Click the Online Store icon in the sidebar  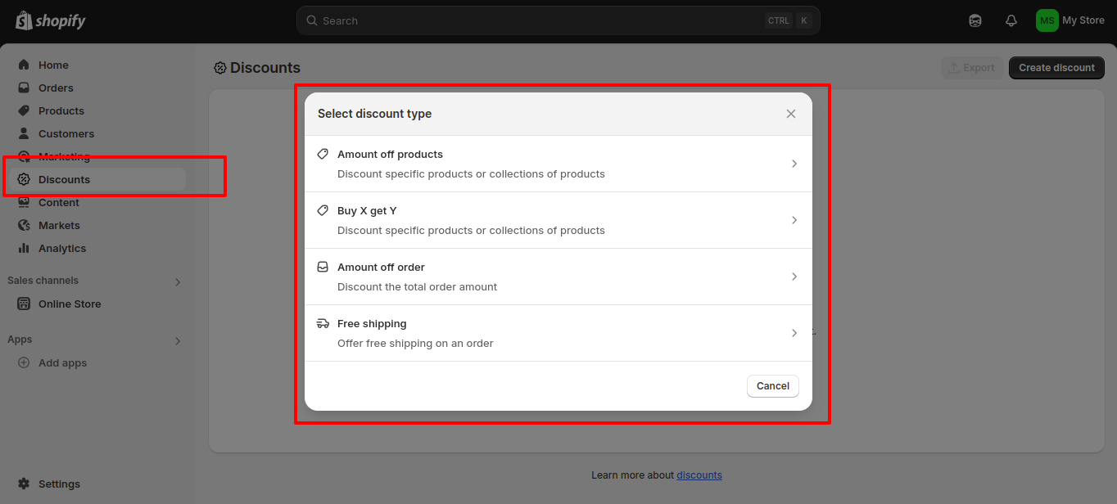(x=24, y=304)
